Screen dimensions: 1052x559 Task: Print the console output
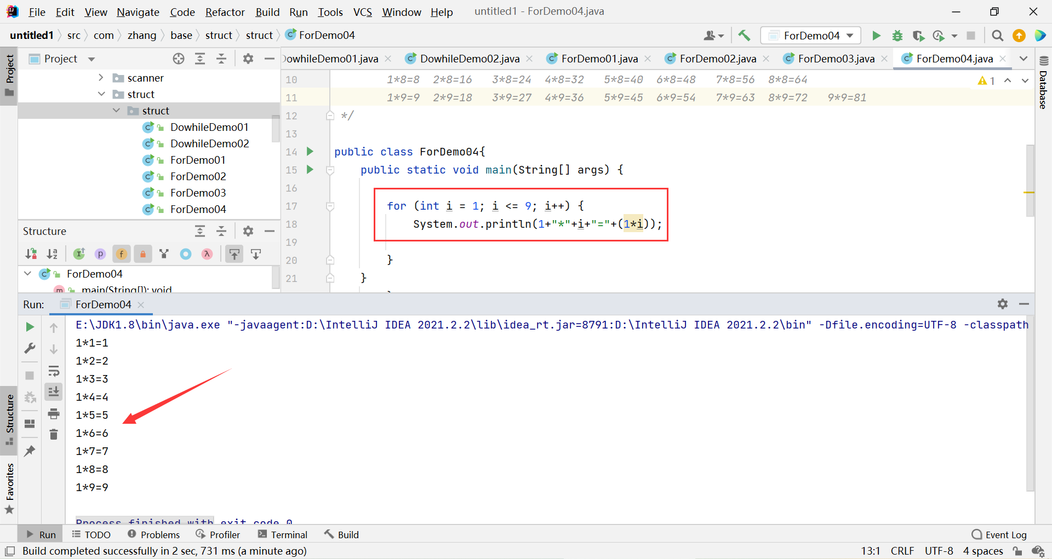54,413
